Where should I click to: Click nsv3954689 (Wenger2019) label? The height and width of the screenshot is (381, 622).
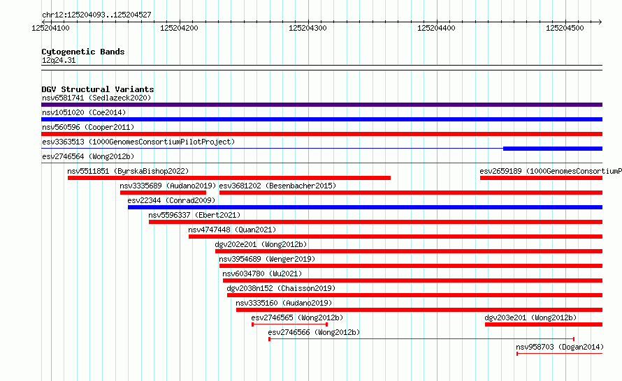267,259
